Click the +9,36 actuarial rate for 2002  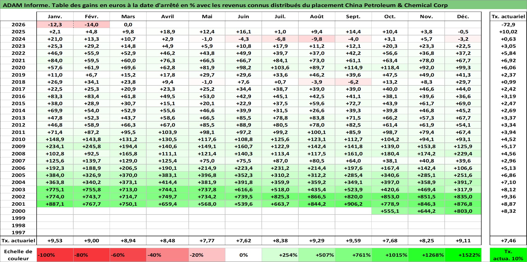click(508, 197)
